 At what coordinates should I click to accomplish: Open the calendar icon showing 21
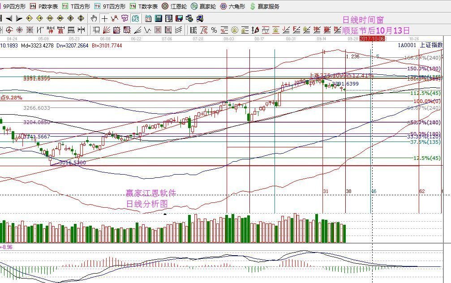148,18
